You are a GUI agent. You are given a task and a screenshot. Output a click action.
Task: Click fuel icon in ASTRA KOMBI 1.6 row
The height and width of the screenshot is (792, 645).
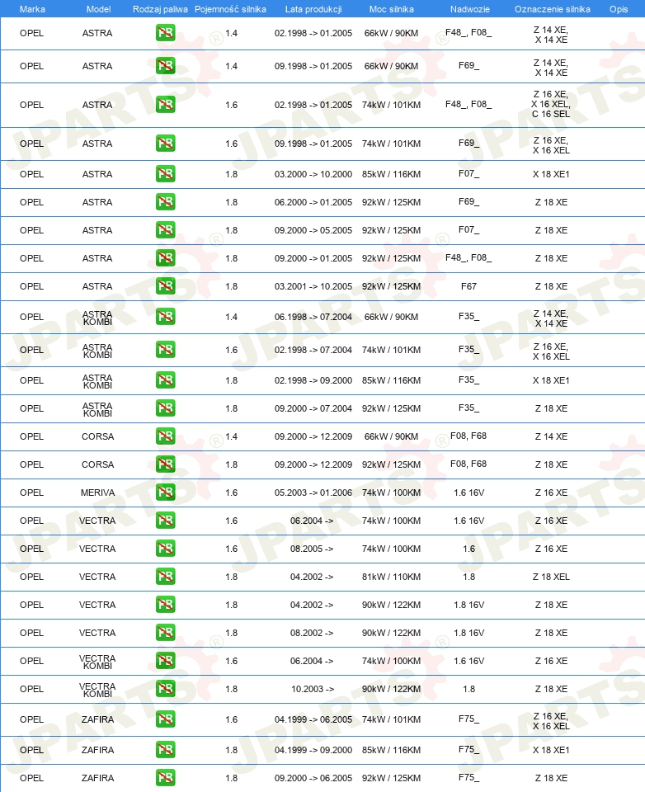pos(166,350)
